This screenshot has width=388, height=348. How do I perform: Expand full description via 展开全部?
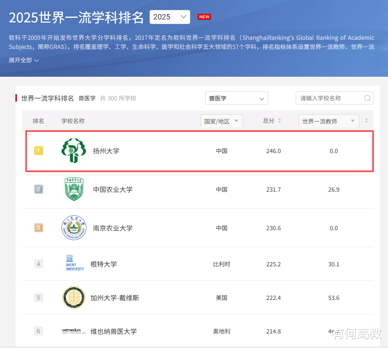[24, 60]
